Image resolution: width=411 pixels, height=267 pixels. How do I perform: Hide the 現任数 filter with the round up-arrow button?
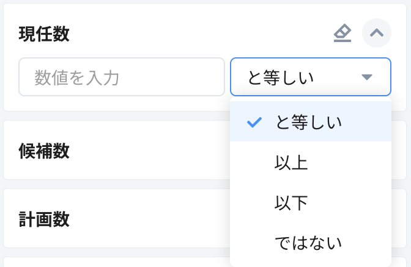[377, 34]
